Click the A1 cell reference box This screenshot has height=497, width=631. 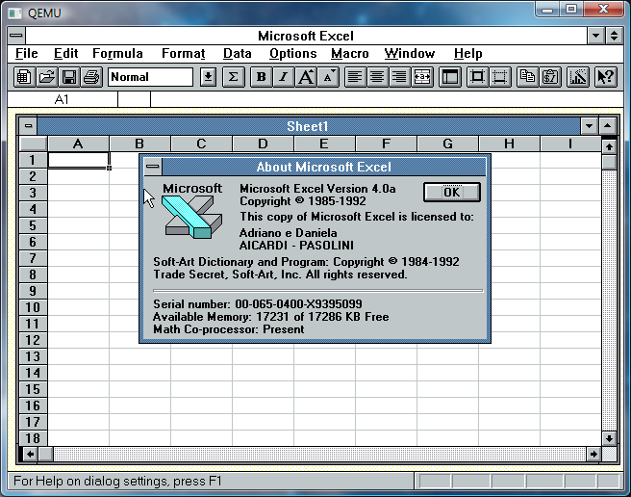[x=63, y=99]
